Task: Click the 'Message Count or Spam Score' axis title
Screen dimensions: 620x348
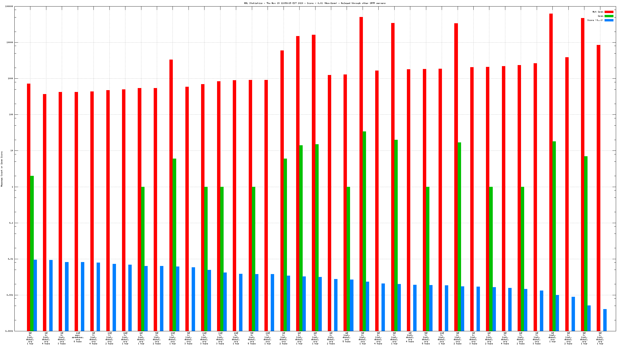Action: coord(2,169)
